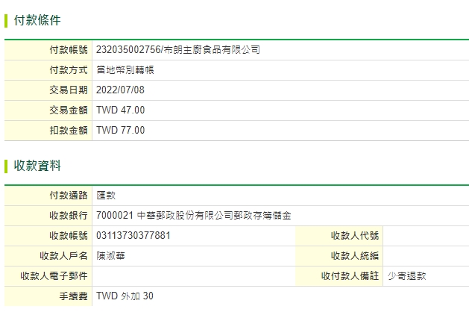Click the deduction amount TWD 77.00
Viewport: 469px width, 318px height.
[121, 130]
